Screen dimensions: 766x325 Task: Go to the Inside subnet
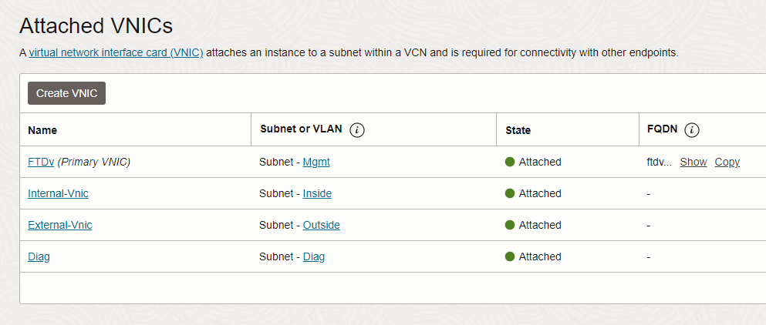[317, 193]
